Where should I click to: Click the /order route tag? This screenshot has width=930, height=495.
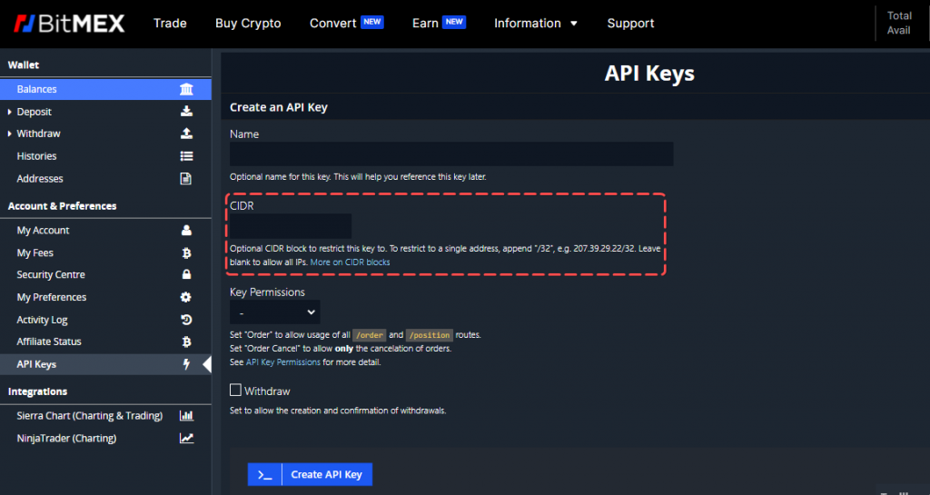coord(370,335)
